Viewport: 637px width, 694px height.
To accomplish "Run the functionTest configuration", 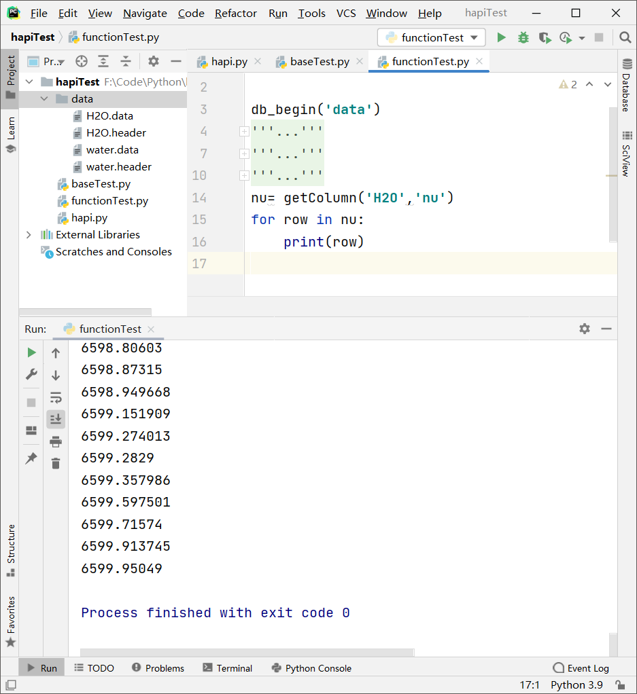I will (501, 37).
